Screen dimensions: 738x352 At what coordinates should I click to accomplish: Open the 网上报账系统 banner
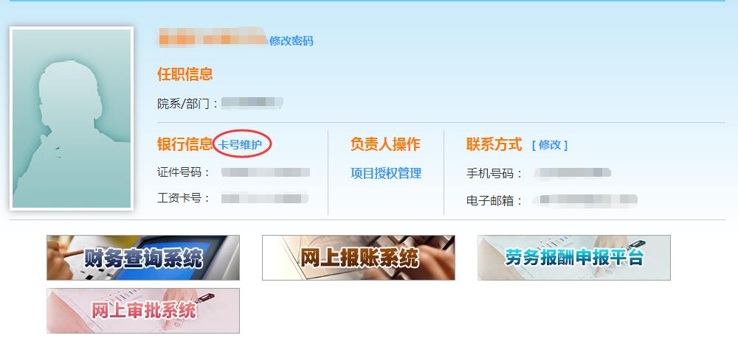[359, 258]
